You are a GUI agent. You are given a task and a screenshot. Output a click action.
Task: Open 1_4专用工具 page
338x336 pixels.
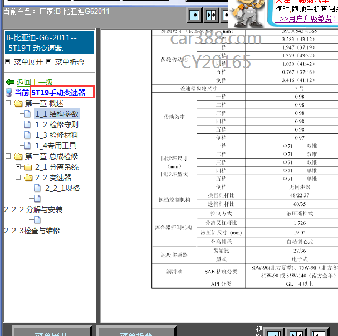pyautogui.click(x=56, y=146)
